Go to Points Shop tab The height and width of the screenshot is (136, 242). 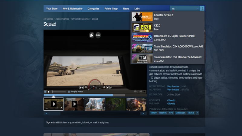click(x=111, y=9)
